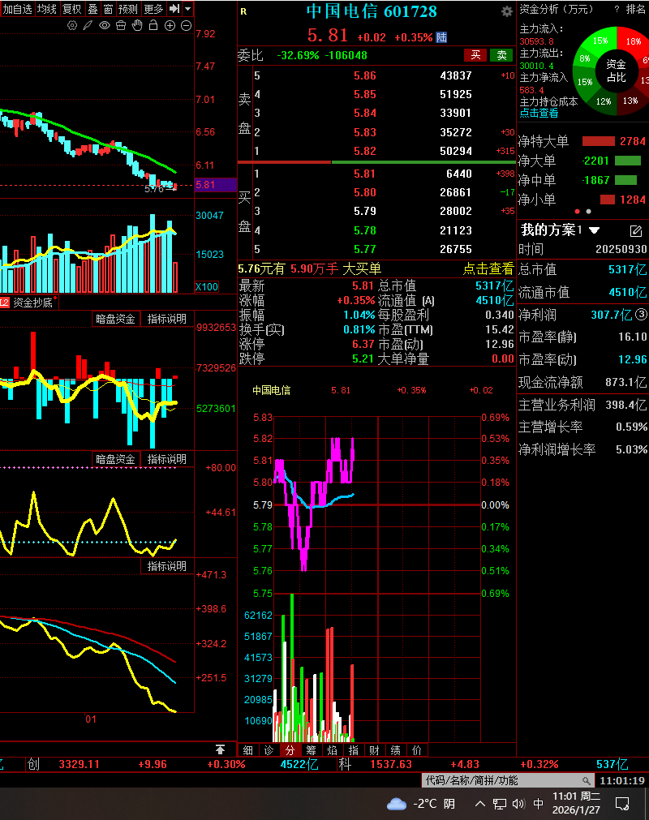The width and height of the screenshot is (649, 820).
Task: Add stock to watchlist with 加自选
Action: 17,8
